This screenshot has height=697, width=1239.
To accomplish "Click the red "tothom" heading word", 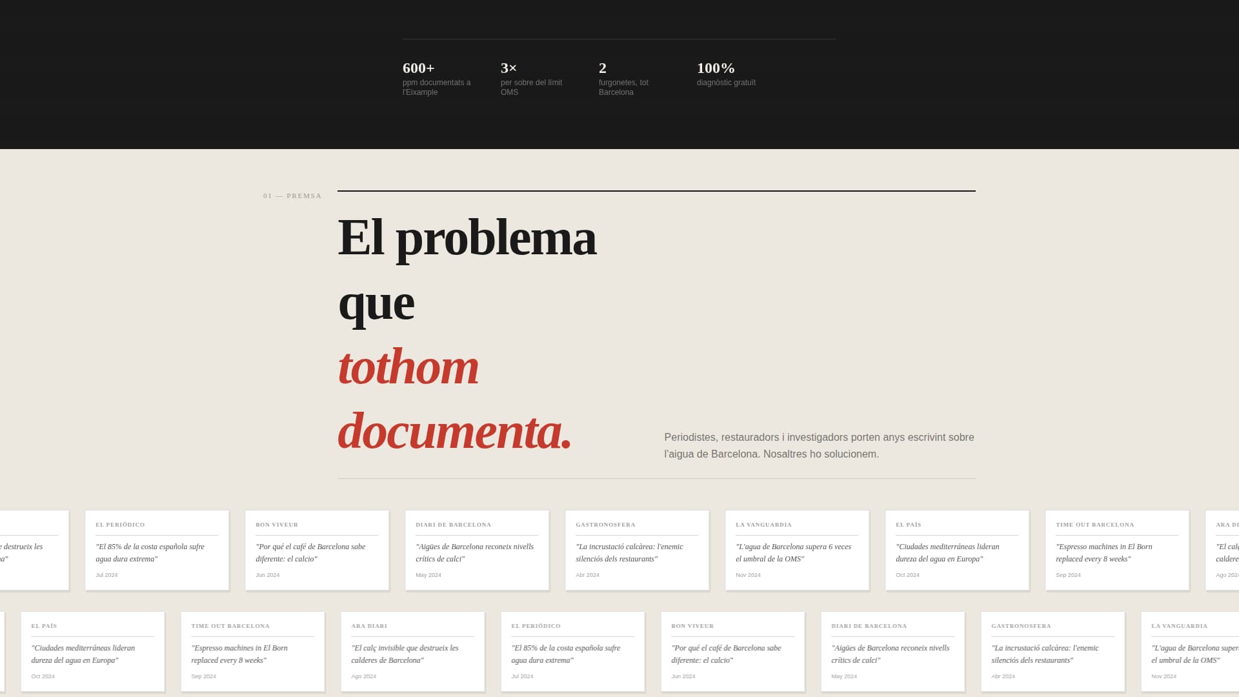I will click(x=408, y=367).
